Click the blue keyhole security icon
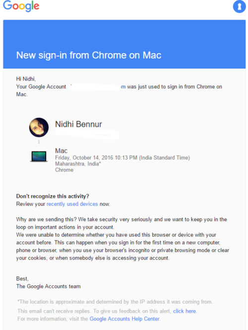248x330 pixels. (x=239, y=6)
